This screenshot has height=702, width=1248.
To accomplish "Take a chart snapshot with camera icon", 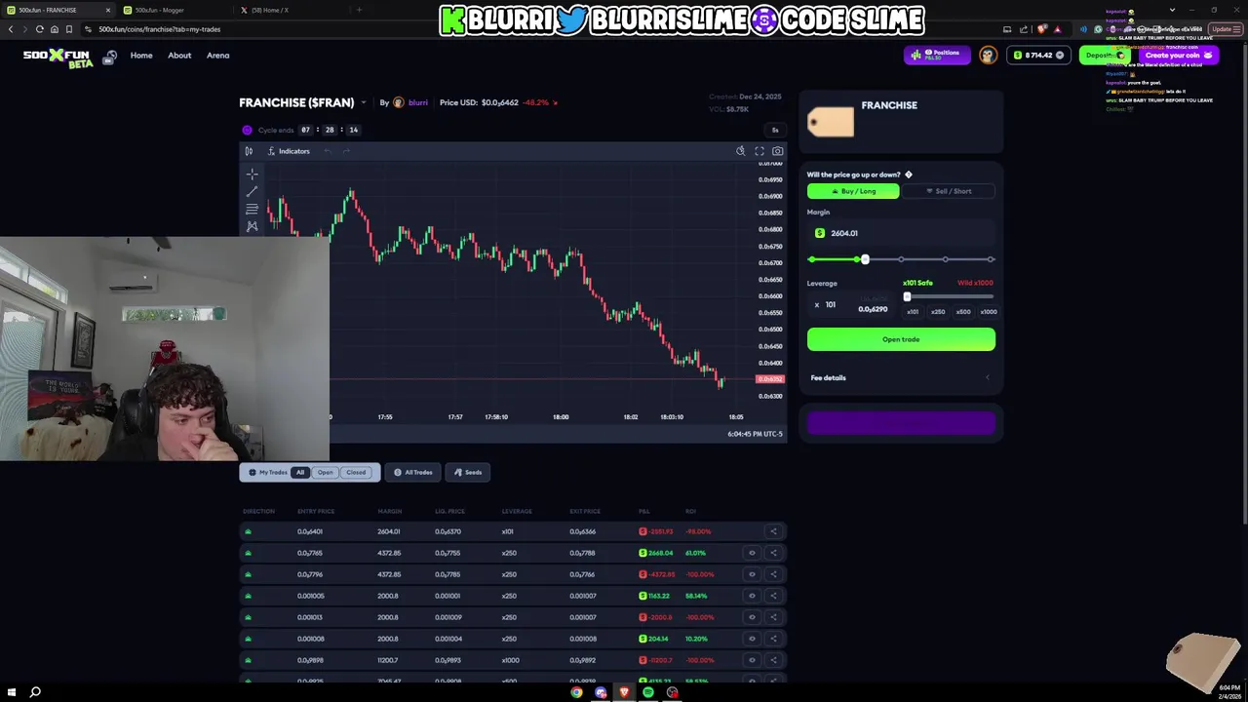I will tap(777, 151).
